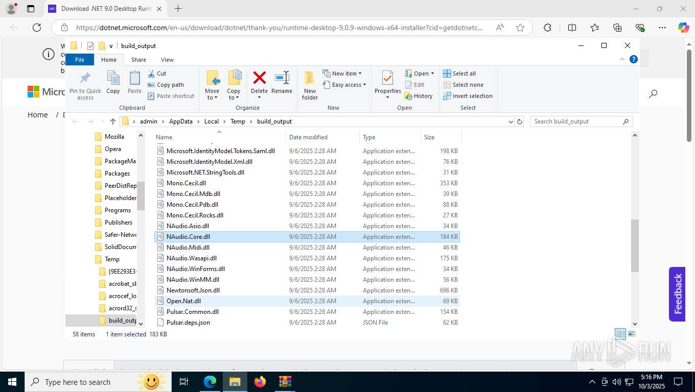Image resolution: width=695 pixels, height=392 pixels.
Task: Click the Paste ribbon button
Action: click(x=134, y=83)
